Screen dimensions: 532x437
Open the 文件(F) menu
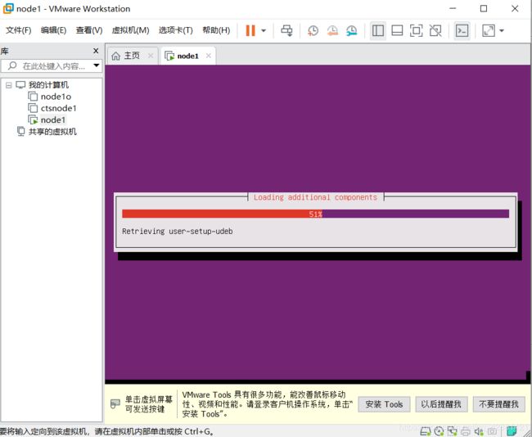point(18,30)
